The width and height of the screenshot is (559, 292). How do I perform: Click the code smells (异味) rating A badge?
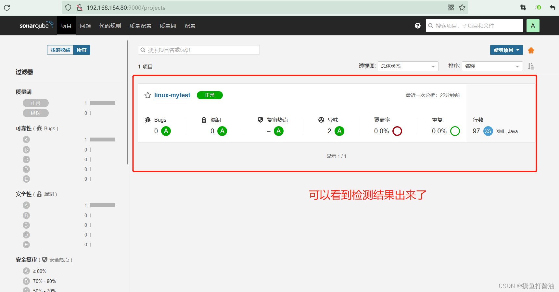point(339,131)
